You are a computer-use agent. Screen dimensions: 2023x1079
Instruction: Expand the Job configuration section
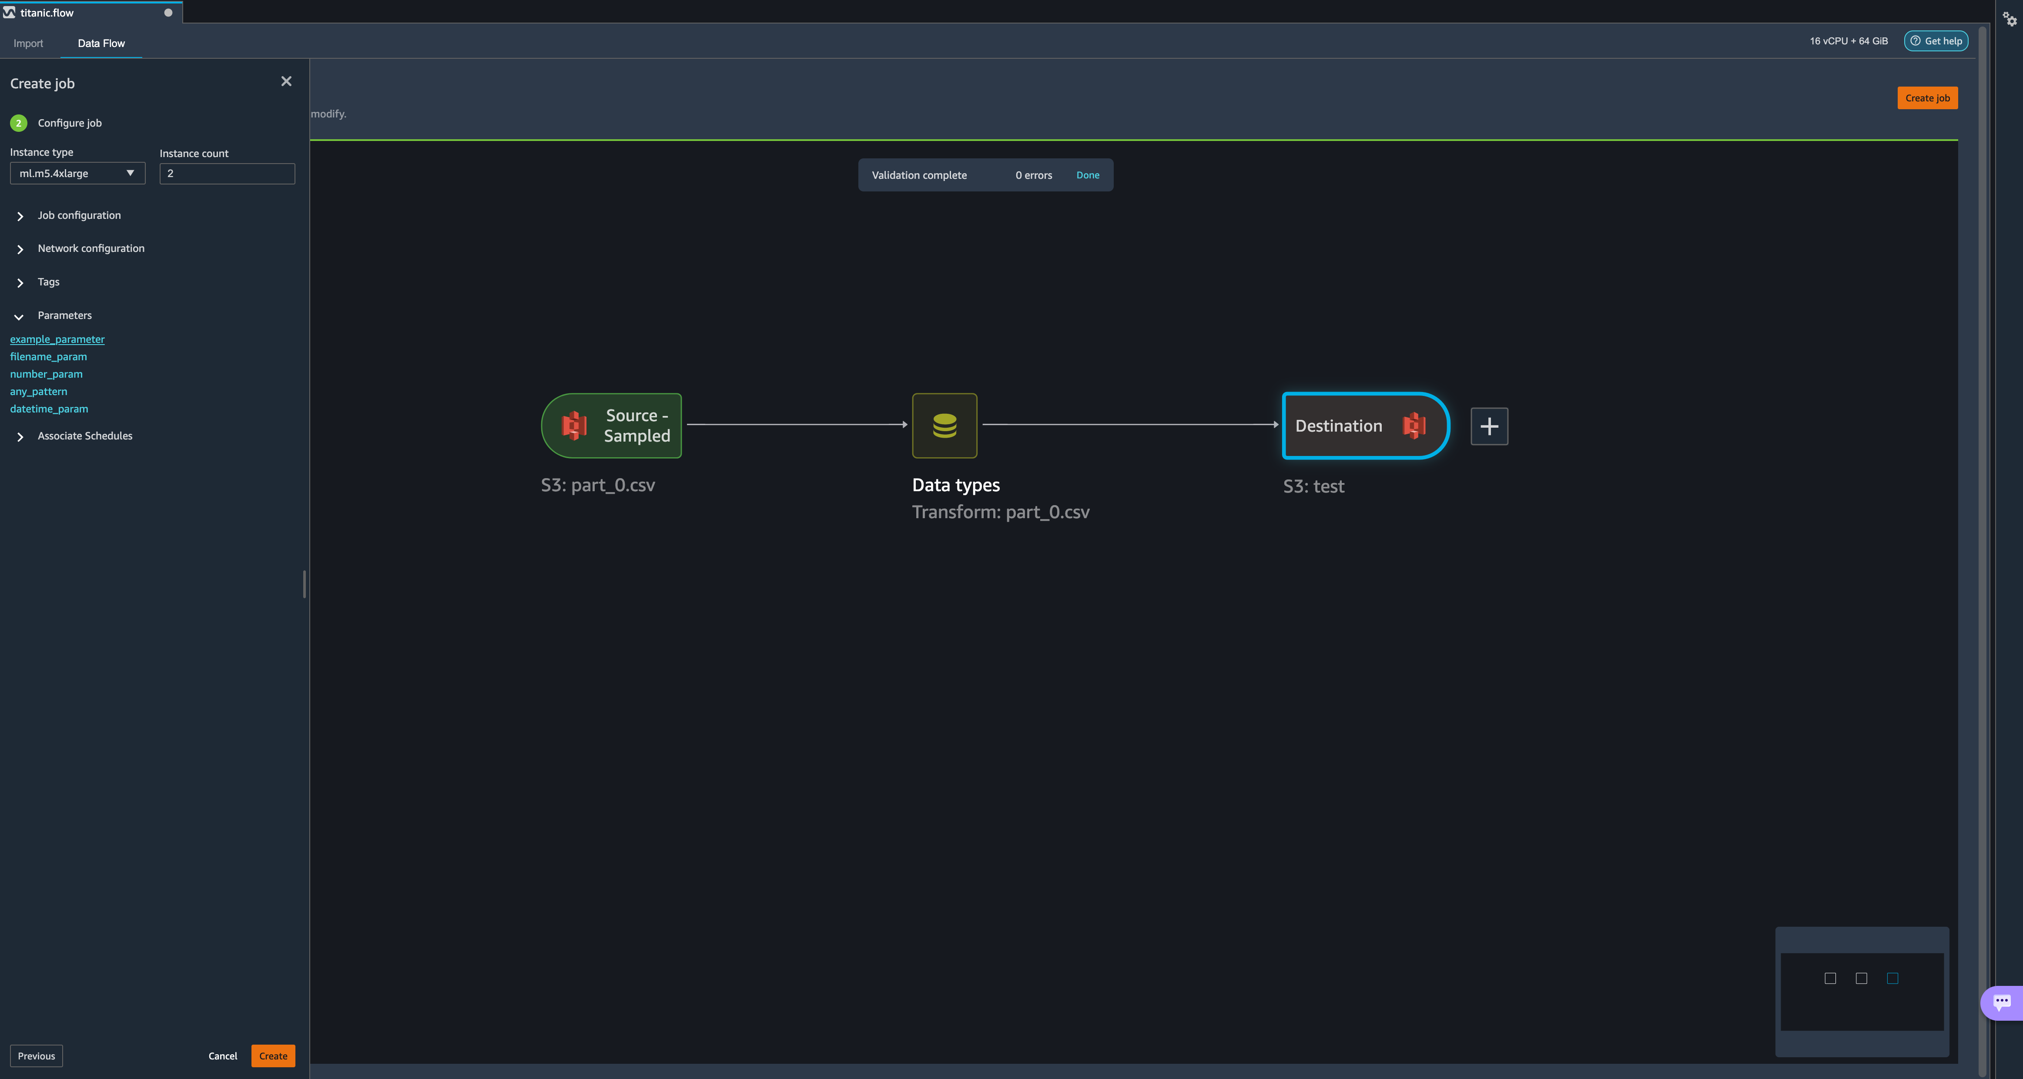point(20,216)
